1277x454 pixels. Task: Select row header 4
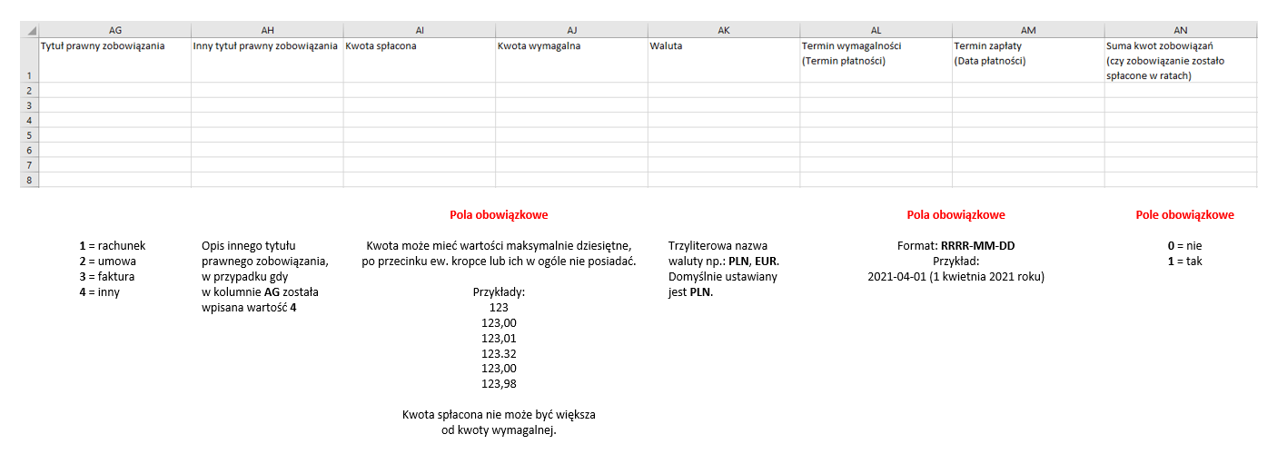click(28, 120)
